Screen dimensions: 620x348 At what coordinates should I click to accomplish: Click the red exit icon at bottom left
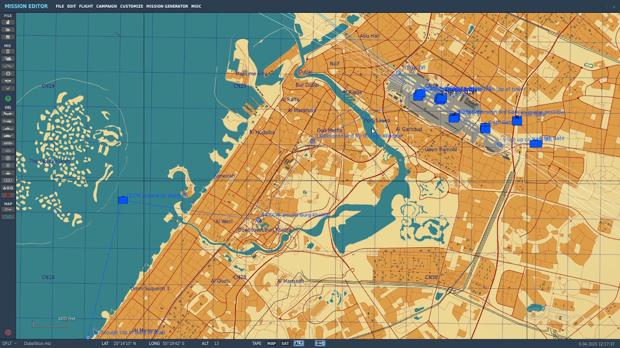(x=8, y=332)
